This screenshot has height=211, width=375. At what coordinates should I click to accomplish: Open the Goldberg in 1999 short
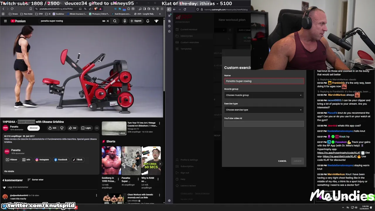coord(111,160)
